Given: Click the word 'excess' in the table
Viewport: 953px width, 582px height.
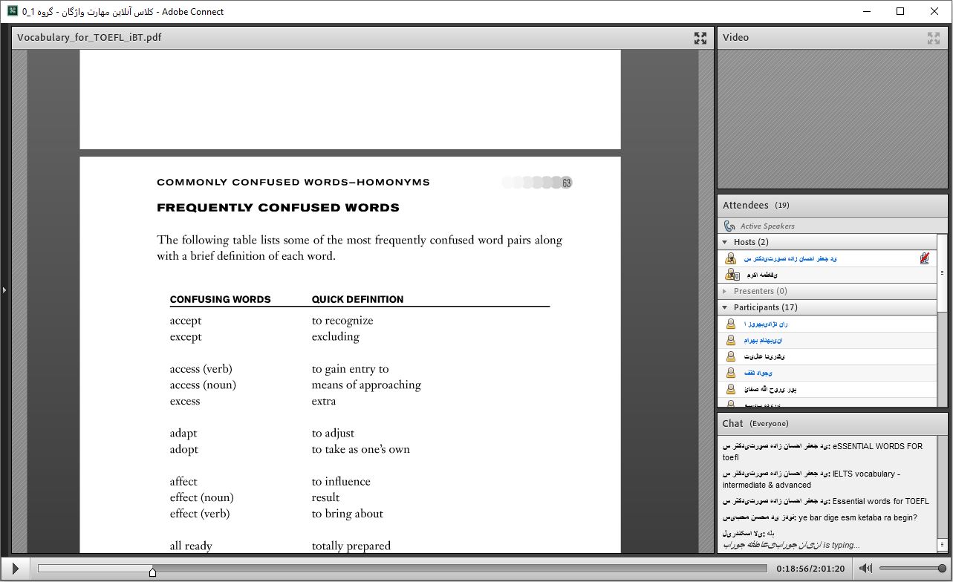Looking at the screenshot, I should (x=185, y=401).
